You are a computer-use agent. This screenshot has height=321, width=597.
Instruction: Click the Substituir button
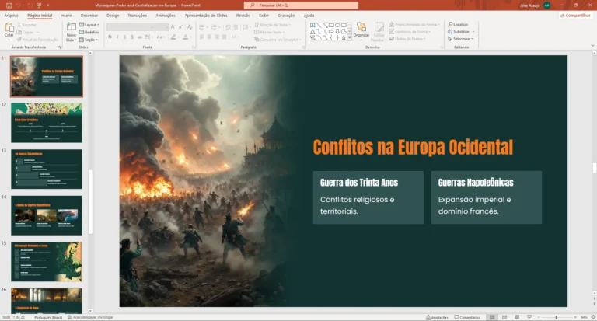click(x=461, y=32)
